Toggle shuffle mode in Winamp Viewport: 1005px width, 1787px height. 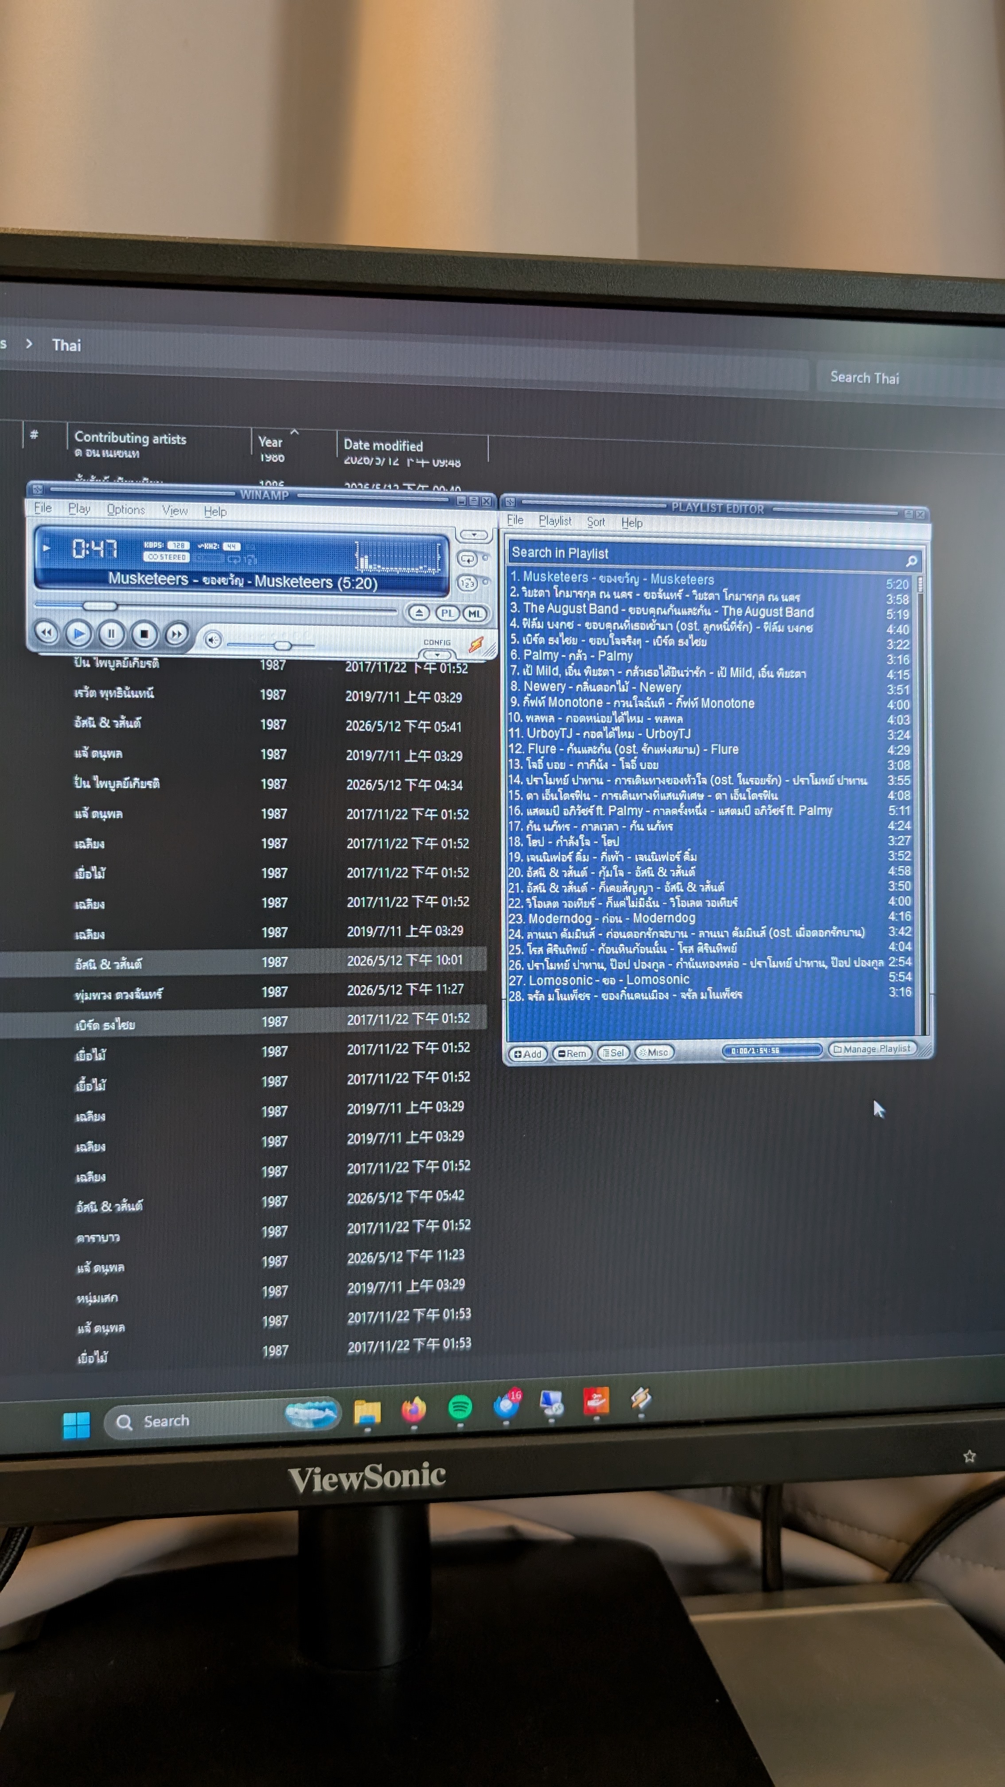pos(467,583)
